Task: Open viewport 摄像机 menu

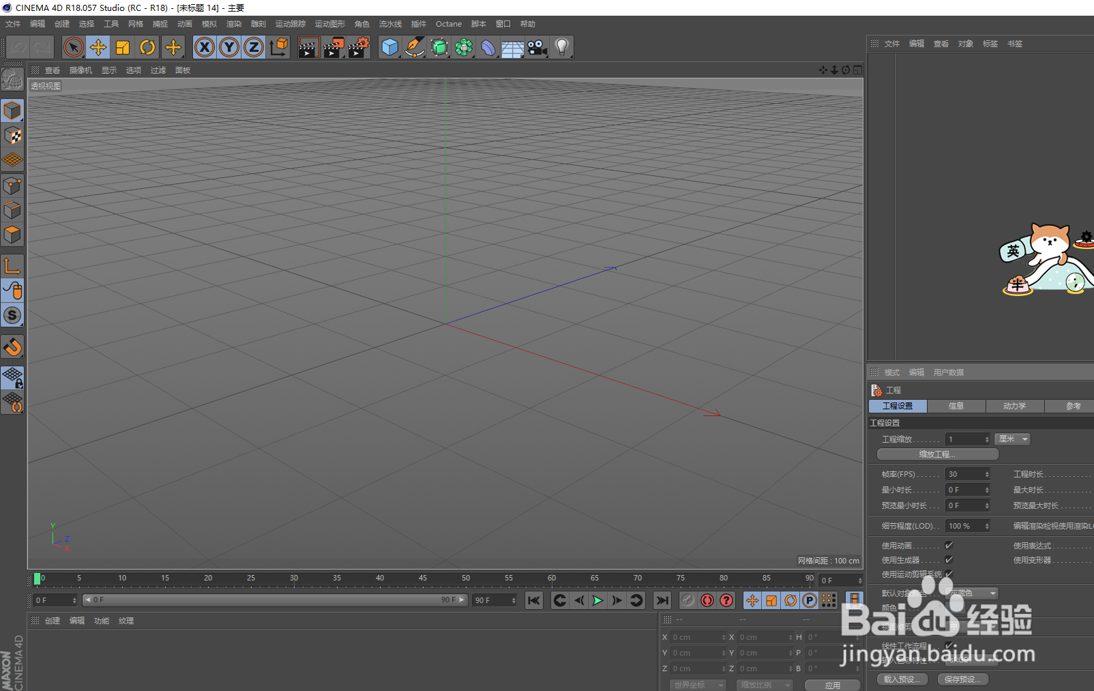Action: coord(80,70)
